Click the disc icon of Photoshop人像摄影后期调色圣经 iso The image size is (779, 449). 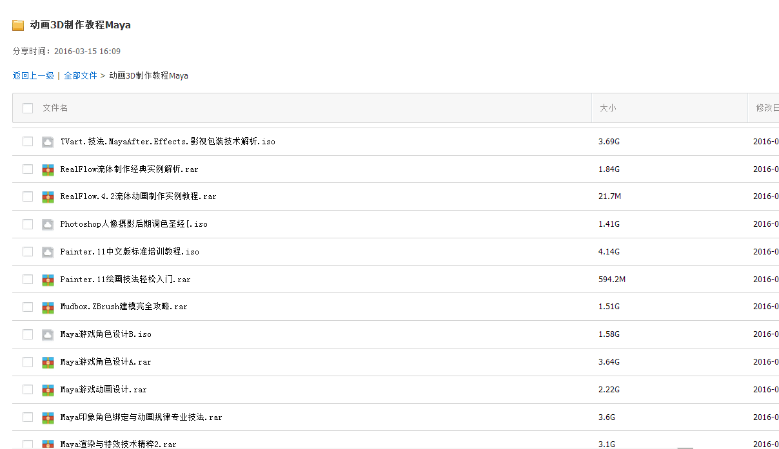[x=48, y=224]
